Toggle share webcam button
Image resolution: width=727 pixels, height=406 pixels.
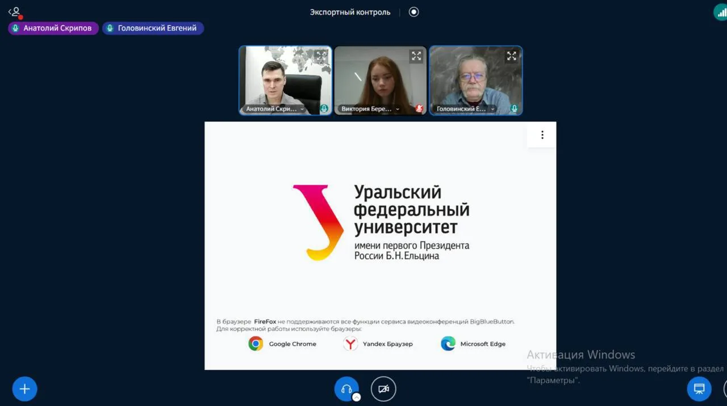click(x=383, y=389)
